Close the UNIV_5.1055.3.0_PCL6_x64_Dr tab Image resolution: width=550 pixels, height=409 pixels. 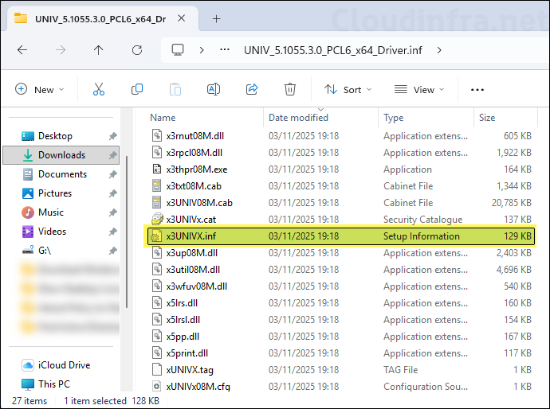(182, 18)
